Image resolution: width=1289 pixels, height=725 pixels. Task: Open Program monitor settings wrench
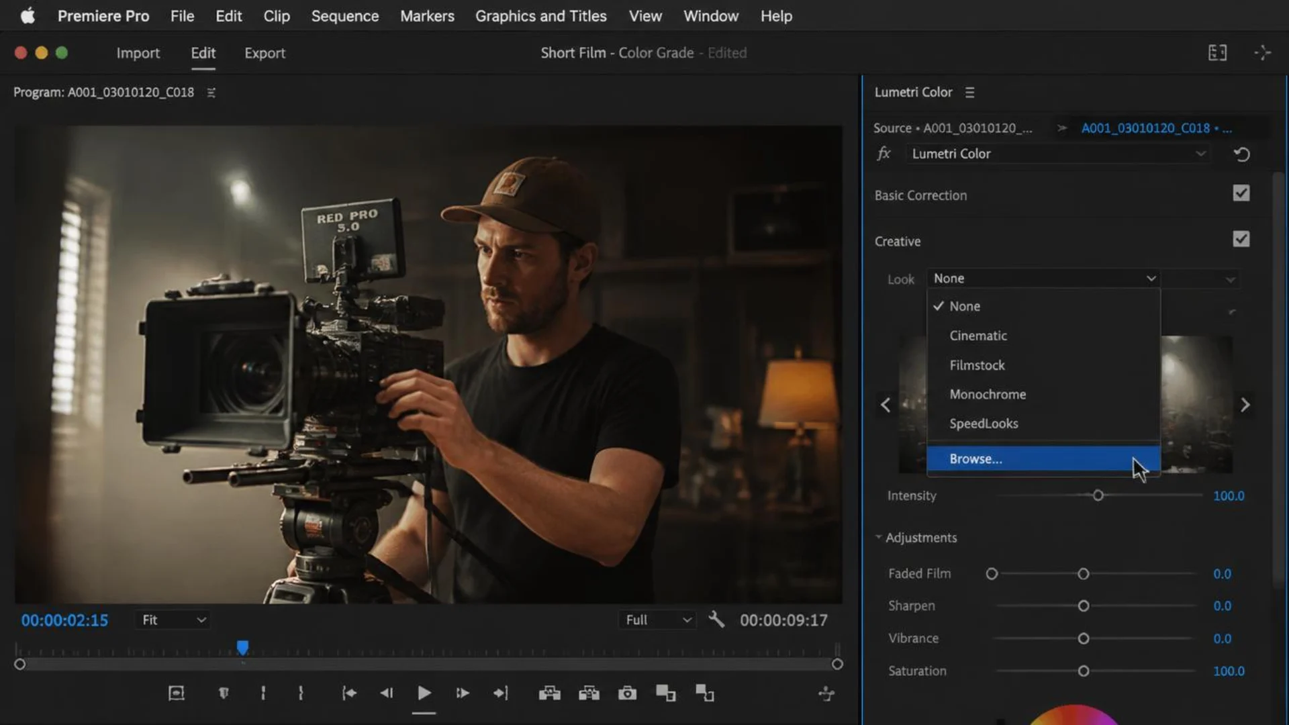tap(716, 620)
